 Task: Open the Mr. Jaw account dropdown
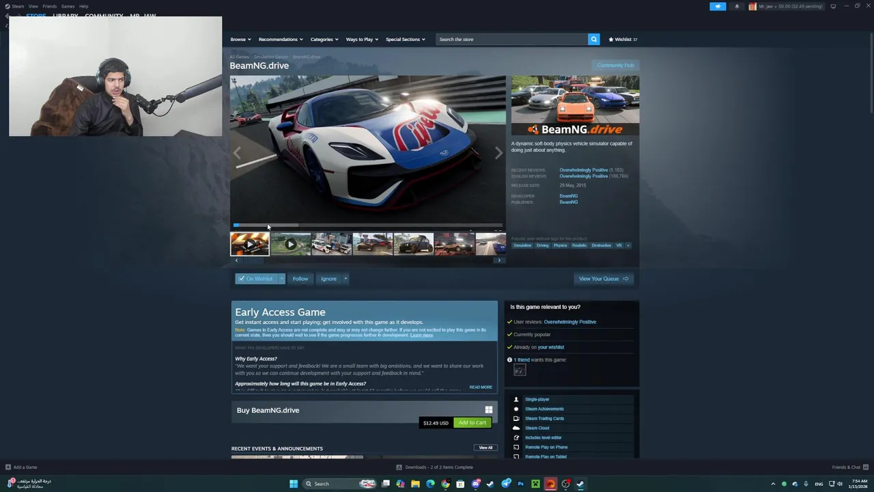pos(788,6)
